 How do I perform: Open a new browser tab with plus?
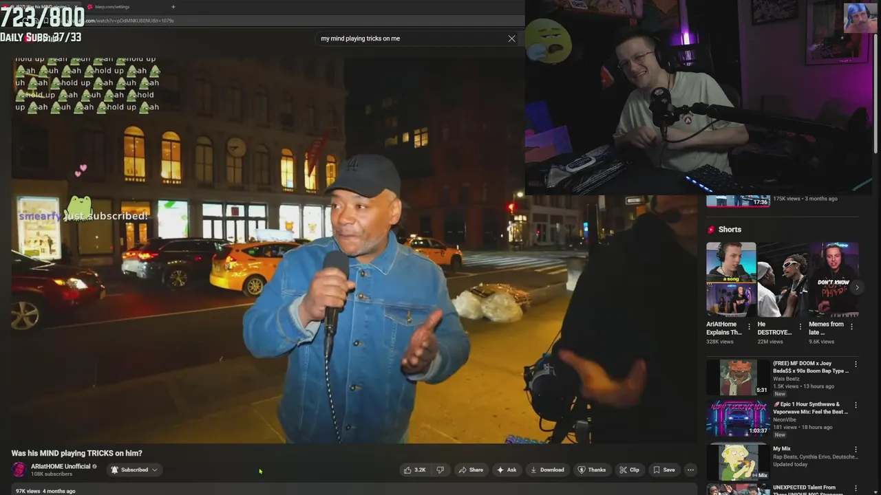coord(173,7)
